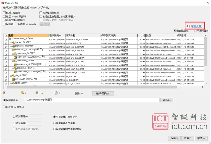Click the crank-arm part icon
The width and height of the screenshot is (211, 144).
(x=15, y=54)
